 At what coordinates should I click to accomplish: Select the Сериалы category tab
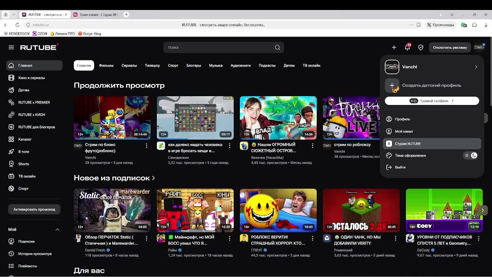coord(129,65)
